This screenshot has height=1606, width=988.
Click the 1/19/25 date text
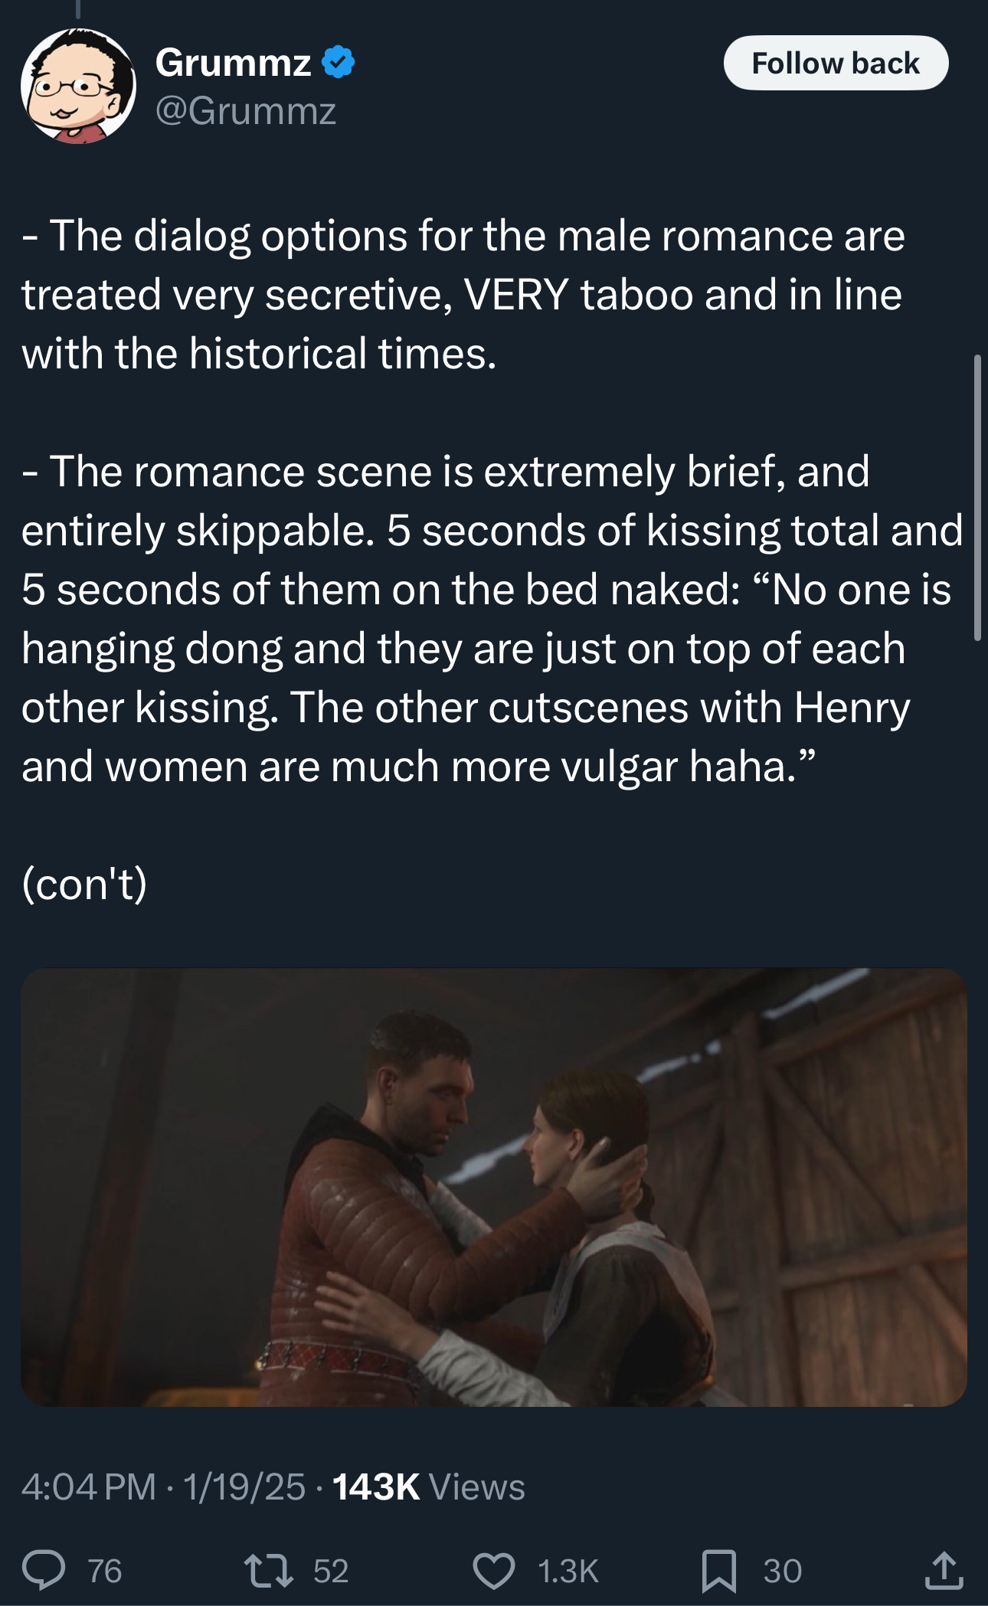[x=244, y=1487]
